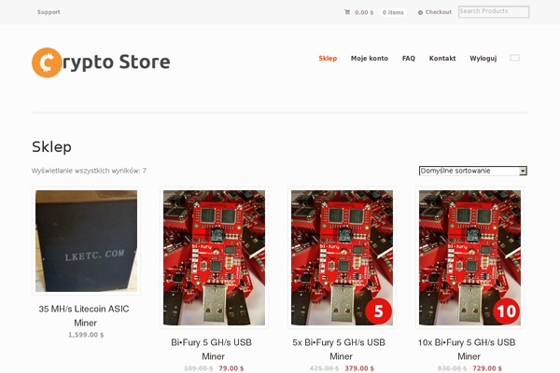The height and width of the screenshot is (373, 560).
Task: Open the Bi•Fury 5 GH/s USB Miner title link
Action: [212, 349]
